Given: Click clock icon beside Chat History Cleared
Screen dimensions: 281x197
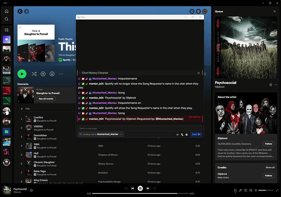Looking at the screenshot, I should tap(198, 73).
